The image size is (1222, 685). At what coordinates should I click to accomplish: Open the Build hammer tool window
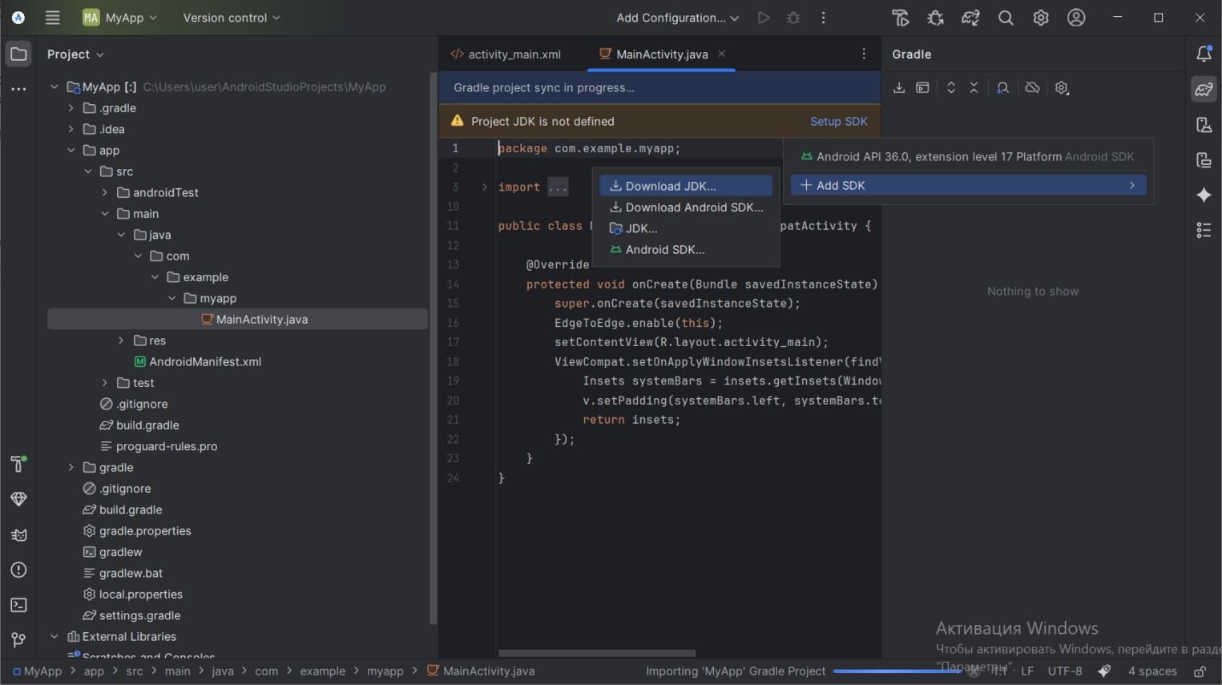18,464
